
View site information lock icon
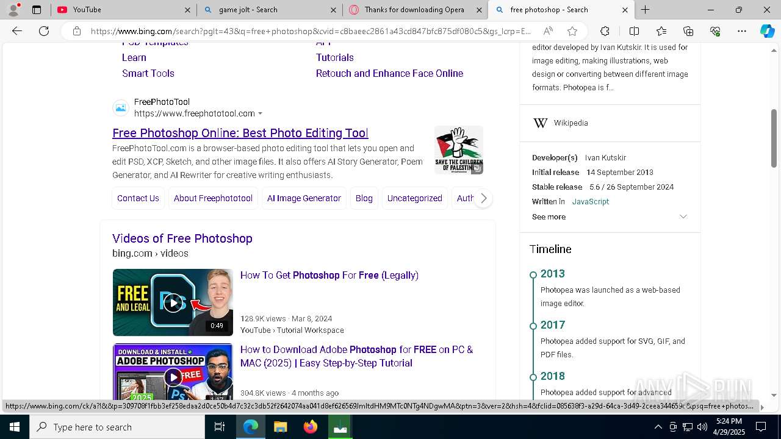[77, 31]
